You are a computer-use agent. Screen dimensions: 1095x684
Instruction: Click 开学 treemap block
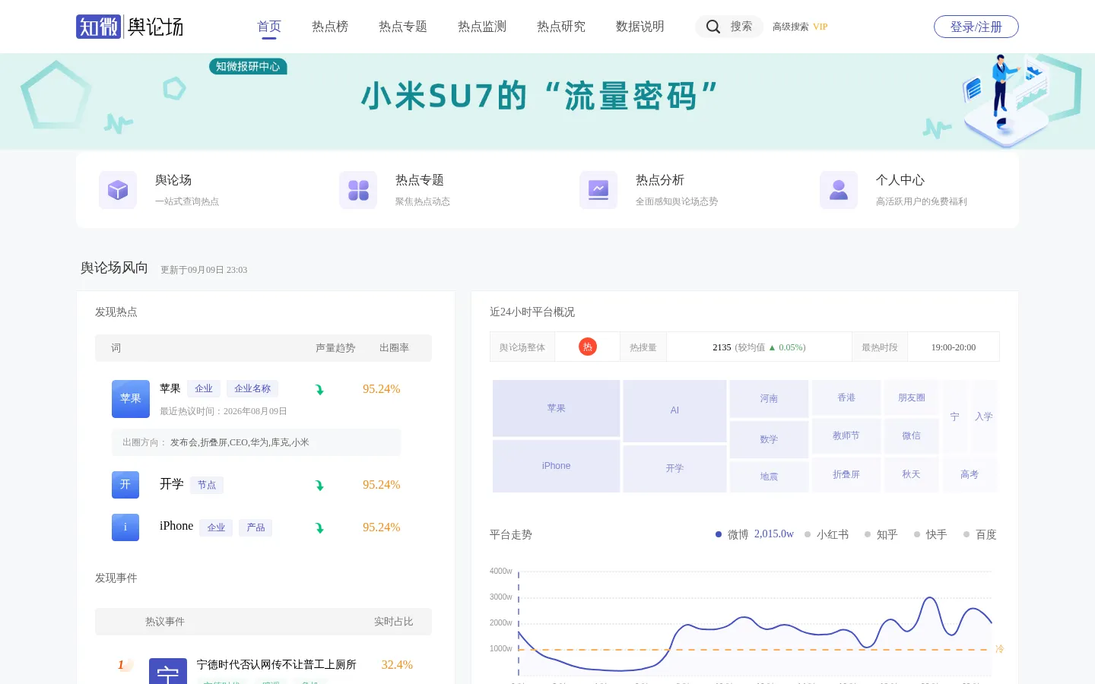674,468
